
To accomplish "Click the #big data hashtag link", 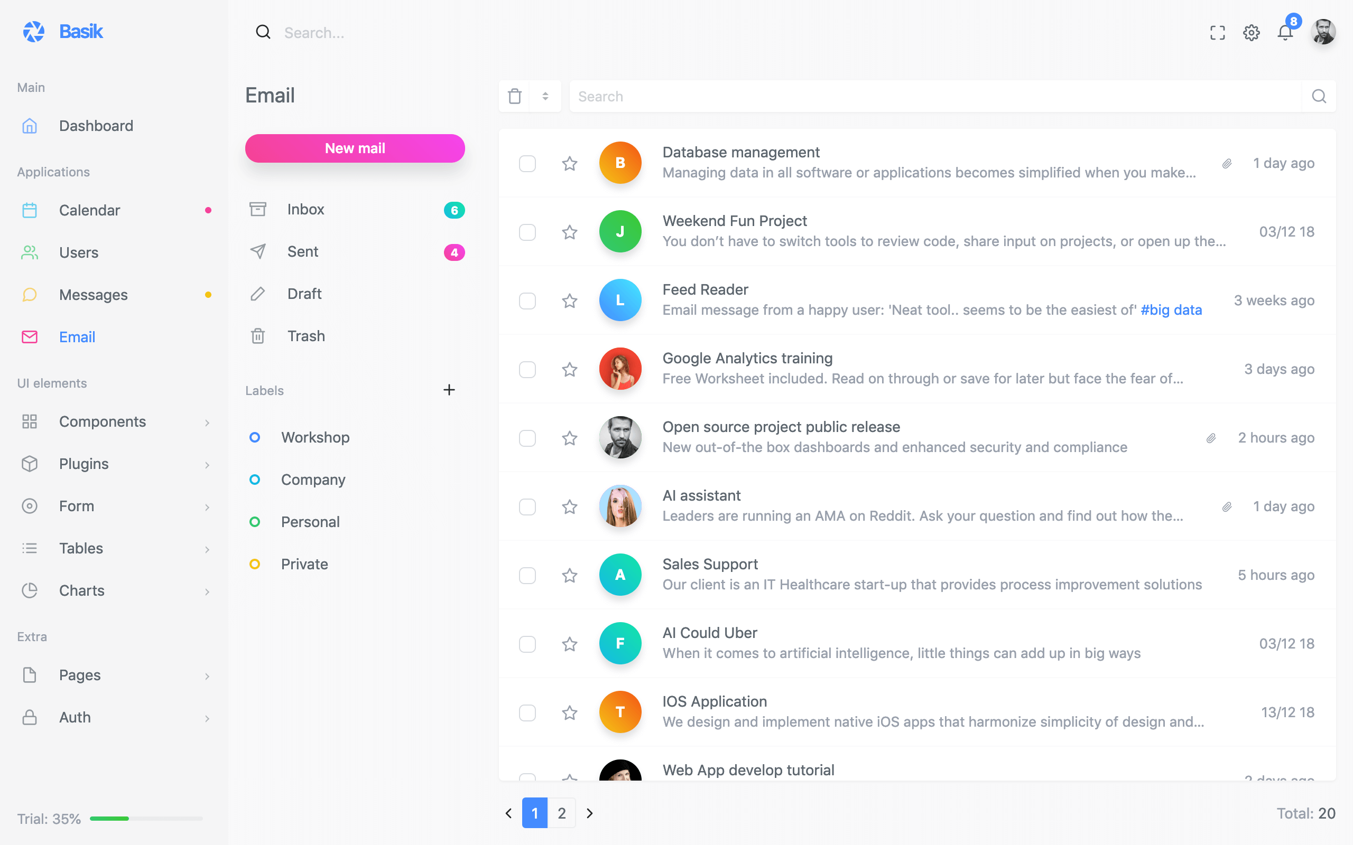I will coord(1171,310).
